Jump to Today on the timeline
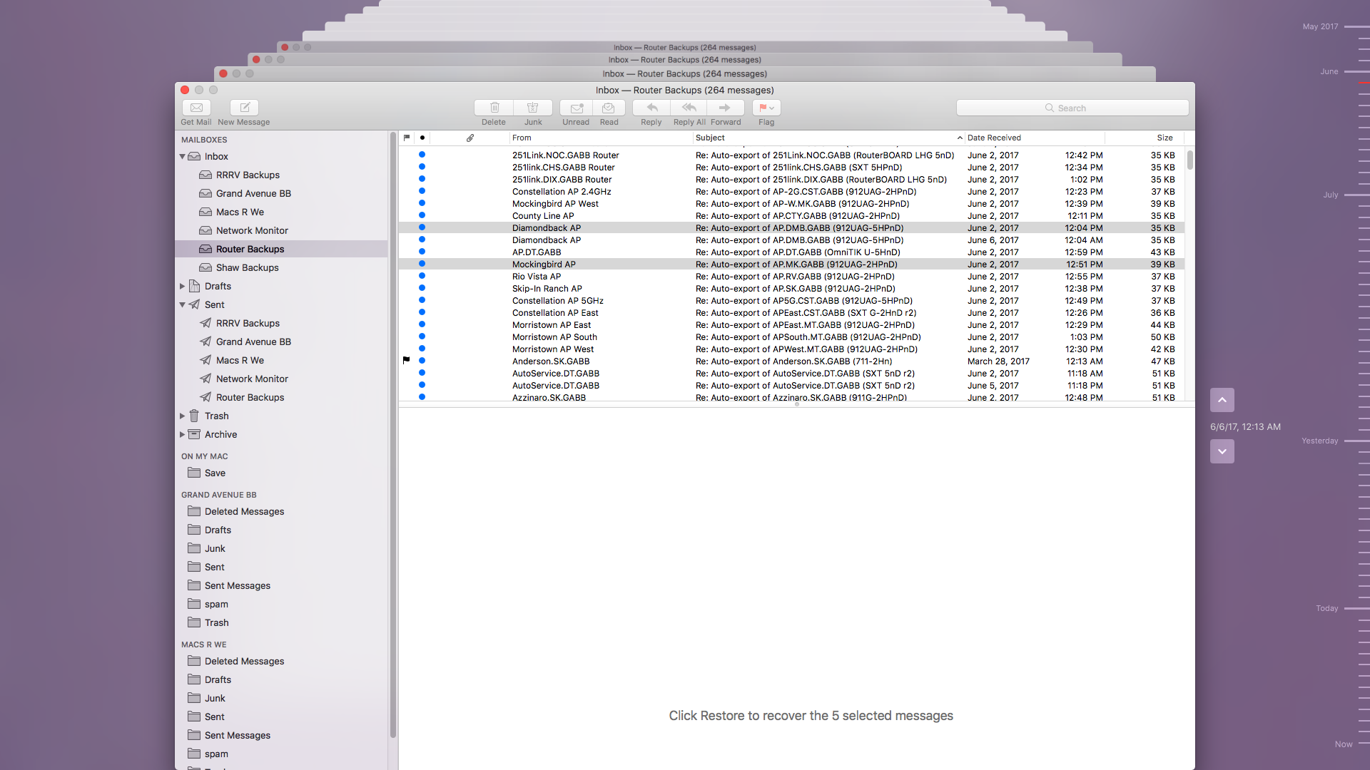 pyautogui.click(x=1327, y=608)
